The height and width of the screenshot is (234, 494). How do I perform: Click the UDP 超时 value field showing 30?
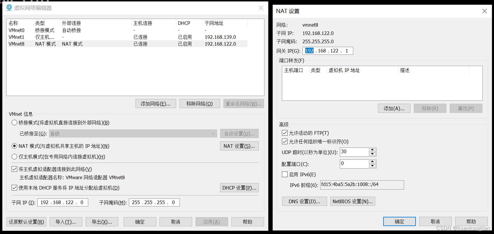pos(354,152)
